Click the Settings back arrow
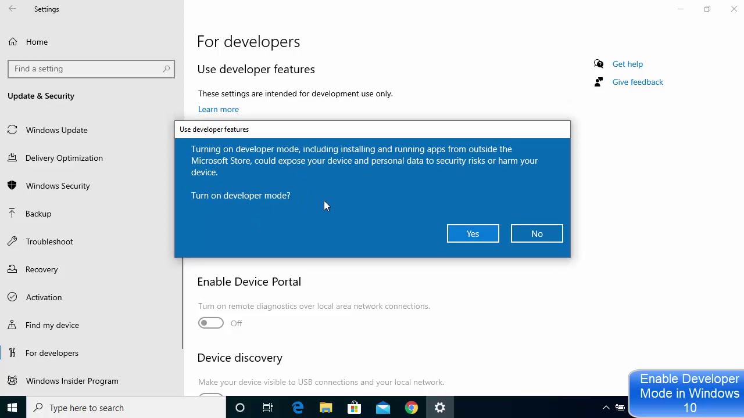The image size is (744, 418). pyautogui.click(x=12, y=9)
